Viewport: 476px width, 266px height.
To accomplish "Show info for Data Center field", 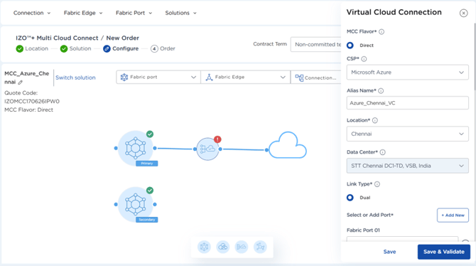I will 383,152.
